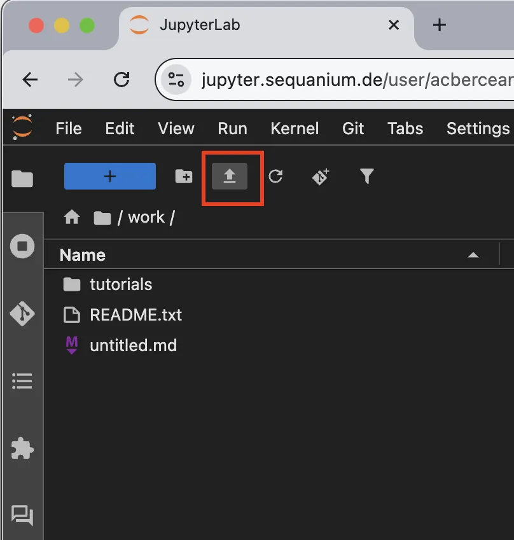This screenshot has width=514, height=540.
Task: Expand the tutorials folder
Action: pyautogui.click(x=121, y=284)
